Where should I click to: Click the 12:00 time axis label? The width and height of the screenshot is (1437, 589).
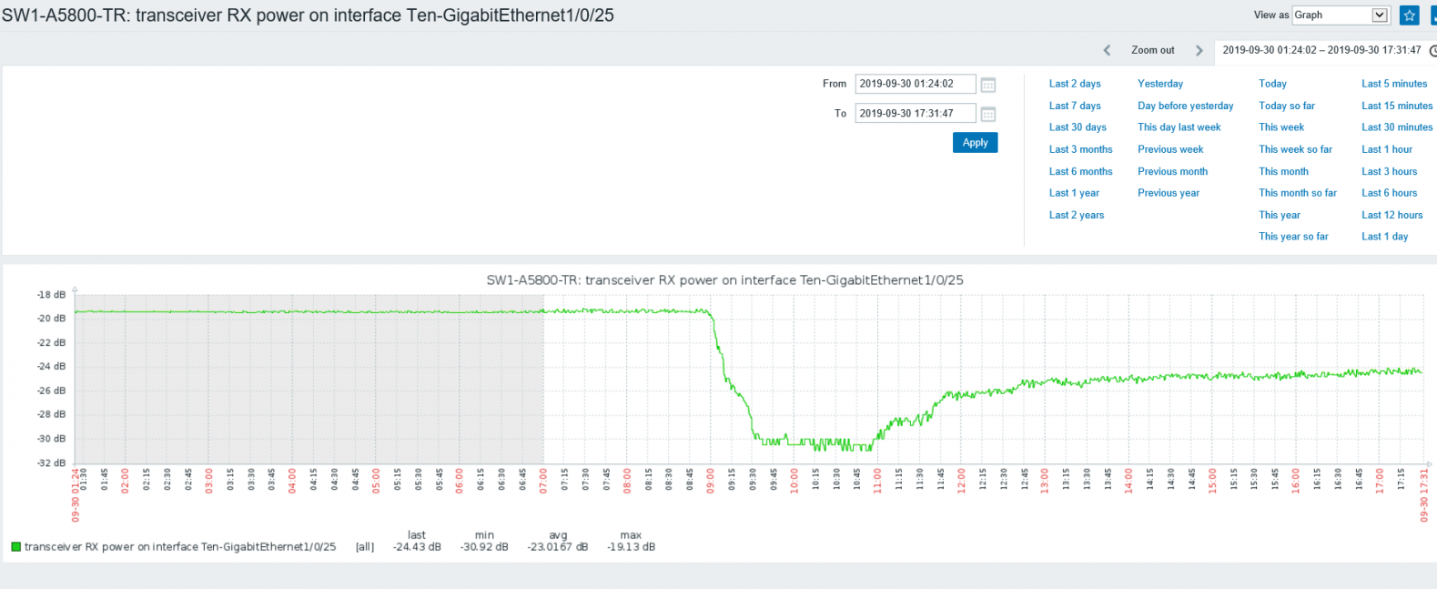tap(961, 480)
